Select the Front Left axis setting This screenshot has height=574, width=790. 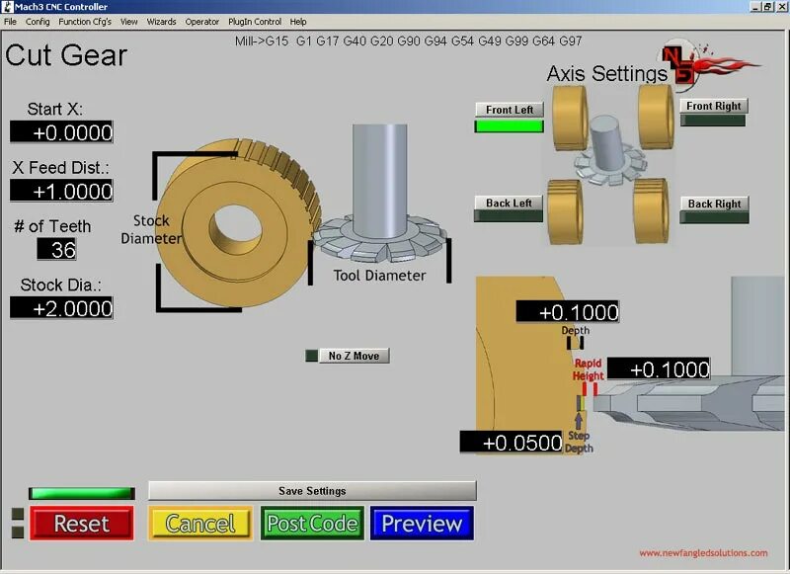510,110
